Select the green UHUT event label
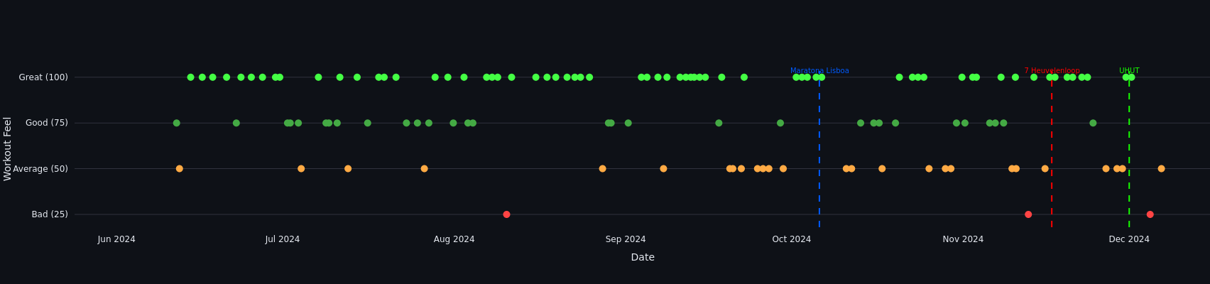The width and height of the screenshot is (1210, 284). pyautogui.click(x=1128, y=71)
